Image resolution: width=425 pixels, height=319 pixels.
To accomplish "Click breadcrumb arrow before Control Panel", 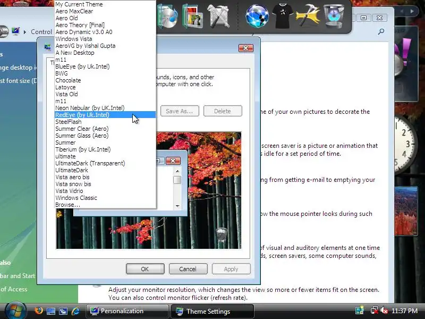I will pyautogui.click(x=25, y=32).
